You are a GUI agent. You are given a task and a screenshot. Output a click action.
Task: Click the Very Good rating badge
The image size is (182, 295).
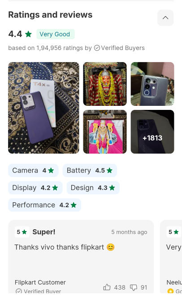[x=56, y=34]
